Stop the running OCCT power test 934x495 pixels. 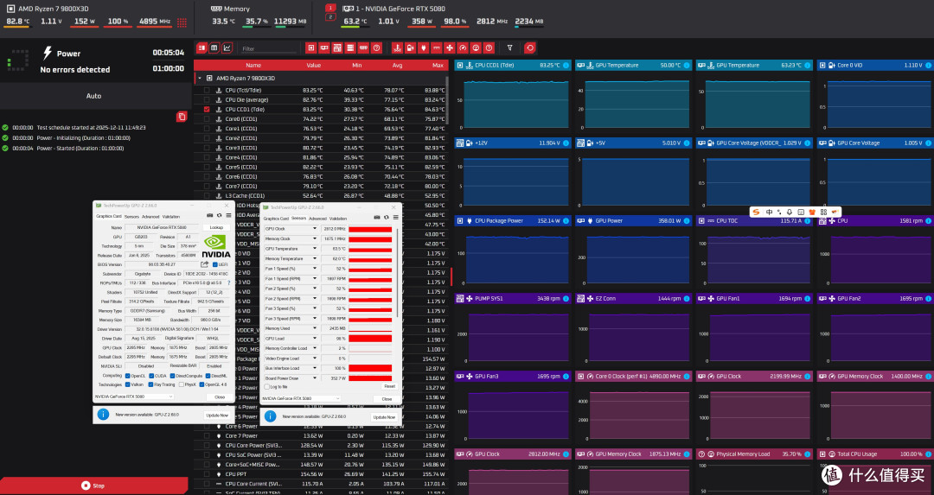[93, 485]
